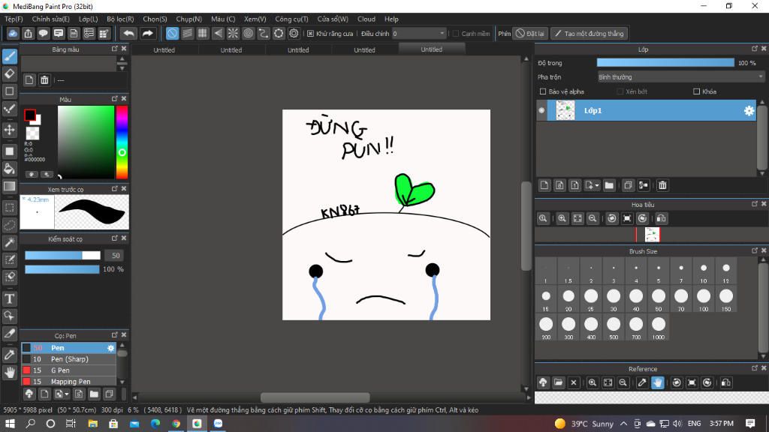Pick the Eyedropper tool

pos(9,355)
